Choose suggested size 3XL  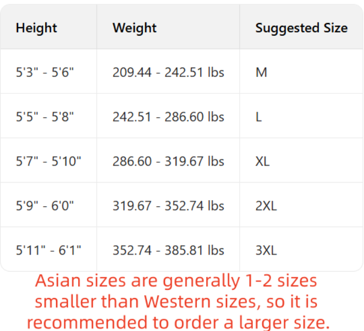coord(266,250)
